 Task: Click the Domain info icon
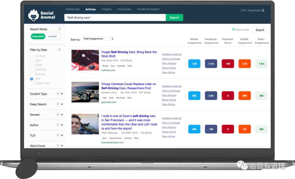click(x=58, y=115)
